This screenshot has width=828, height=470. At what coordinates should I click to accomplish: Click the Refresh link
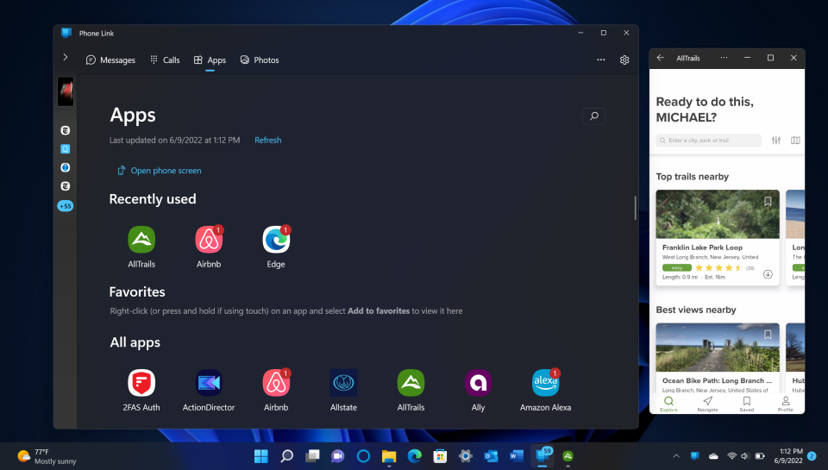(x=267, y=140)
